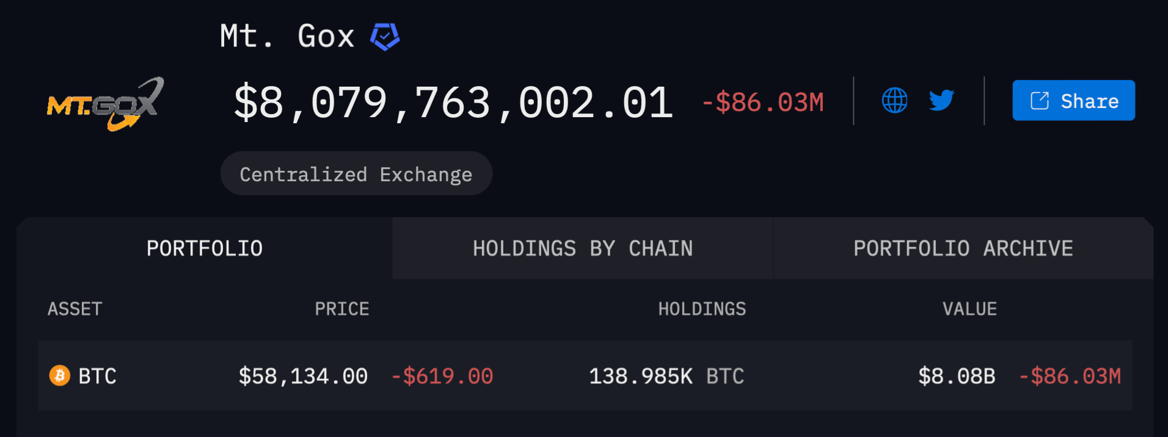Click the 138.985K BTC holdings cell

tap(666, 376)
